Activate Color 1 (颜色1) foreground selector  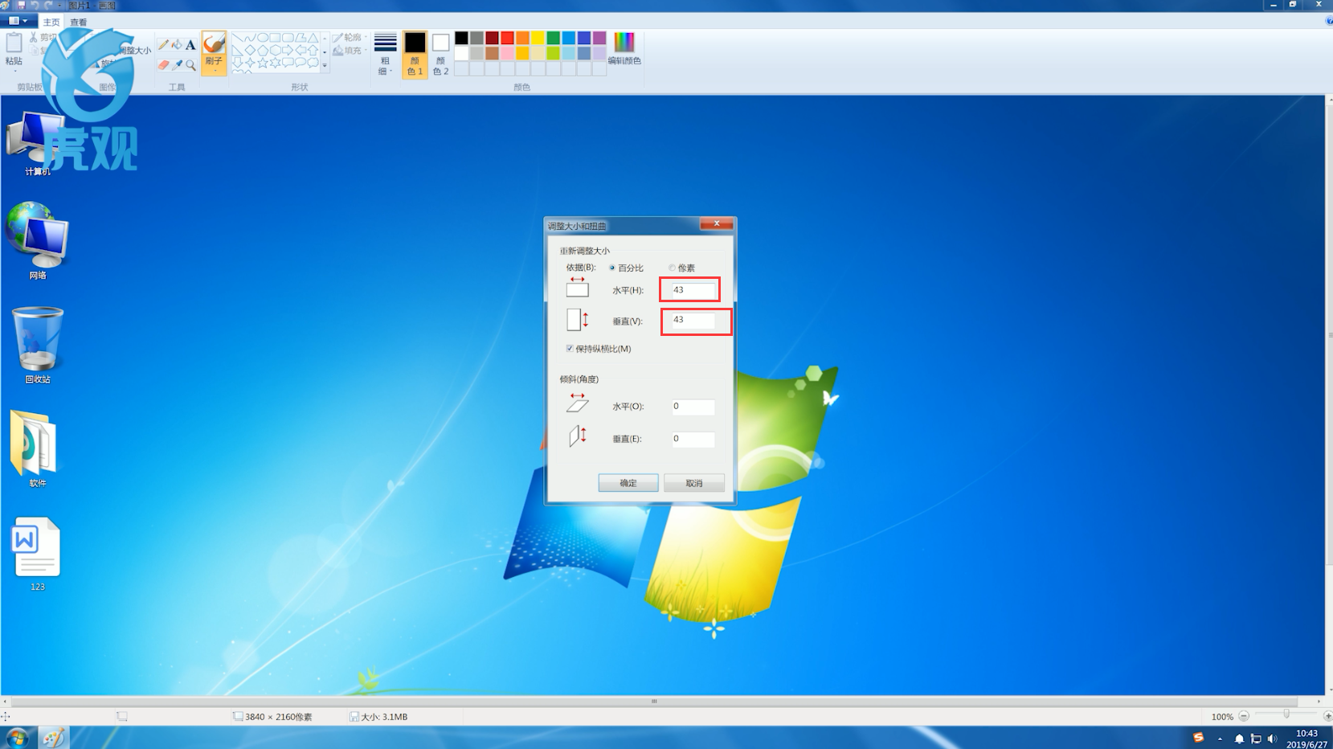pos(415,54)
